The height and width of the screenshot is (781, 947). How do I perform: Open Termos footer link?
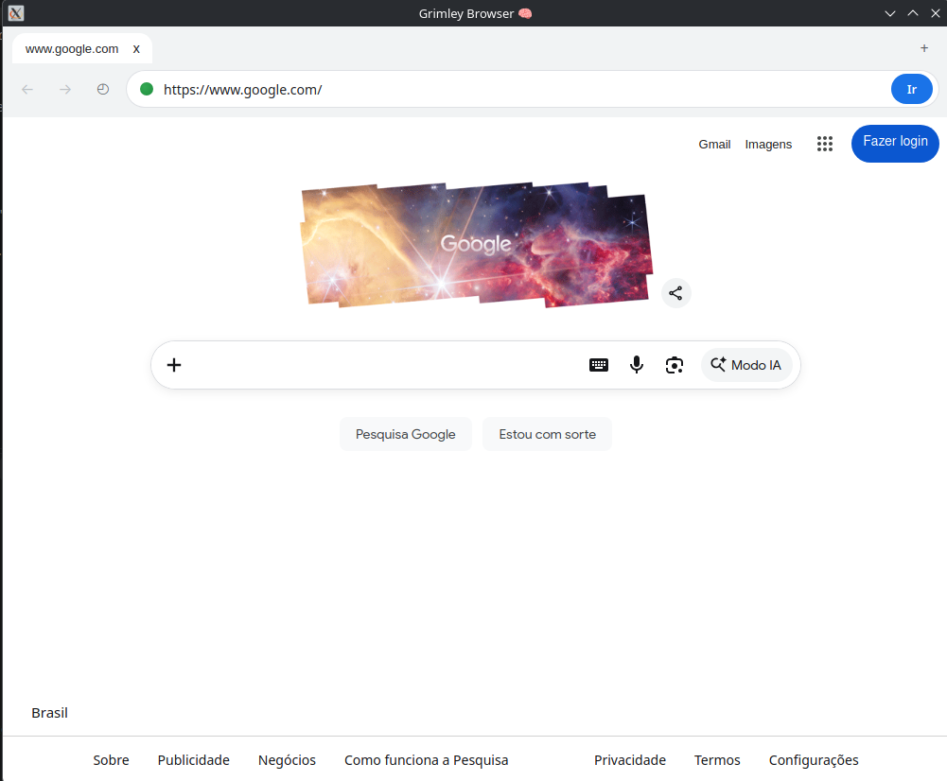(717, 760)
